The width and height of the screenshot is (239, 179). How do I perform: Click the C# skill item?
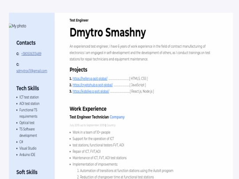(x=21, y=142)
